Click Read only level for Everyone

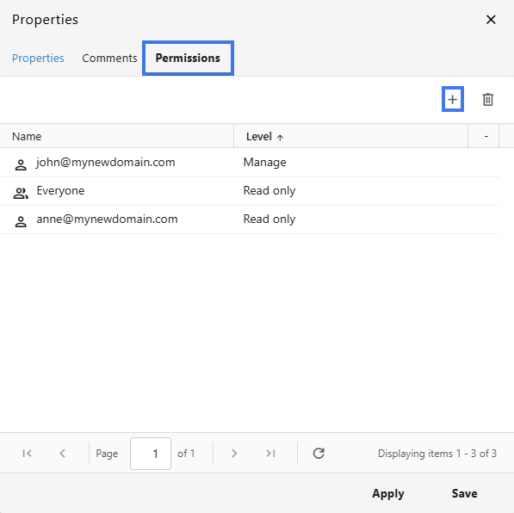click(269, 190)
